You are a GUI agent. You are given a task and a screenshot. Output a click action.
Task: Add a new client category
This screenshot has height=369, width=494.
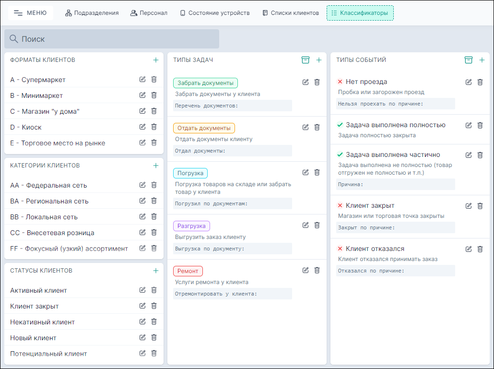pyautogui.click(x=156, y=166)
